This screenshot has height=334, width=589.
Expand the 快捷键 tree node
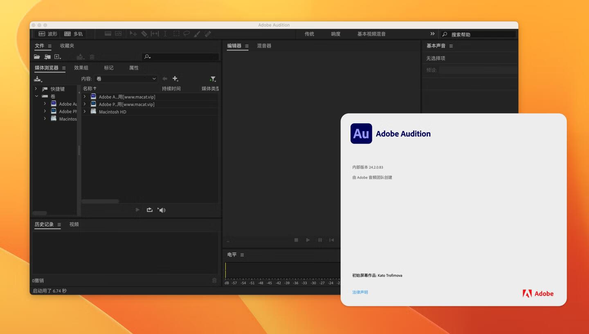pos(36,89)
